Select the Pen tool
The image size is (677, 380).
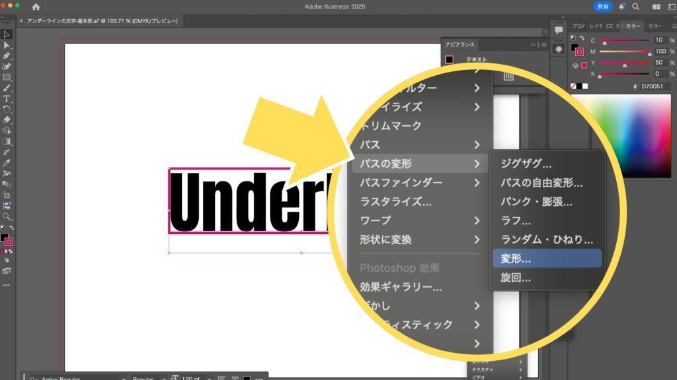(7, 55)
